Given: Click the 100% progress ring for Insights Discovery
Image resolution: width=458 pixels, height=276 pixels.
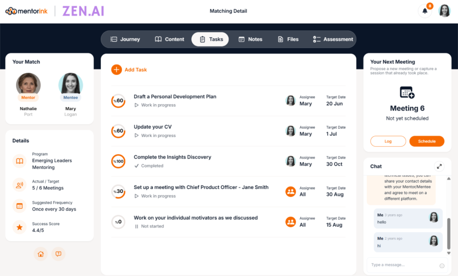Looking at the screenshot, I should (x=118, y=161).
